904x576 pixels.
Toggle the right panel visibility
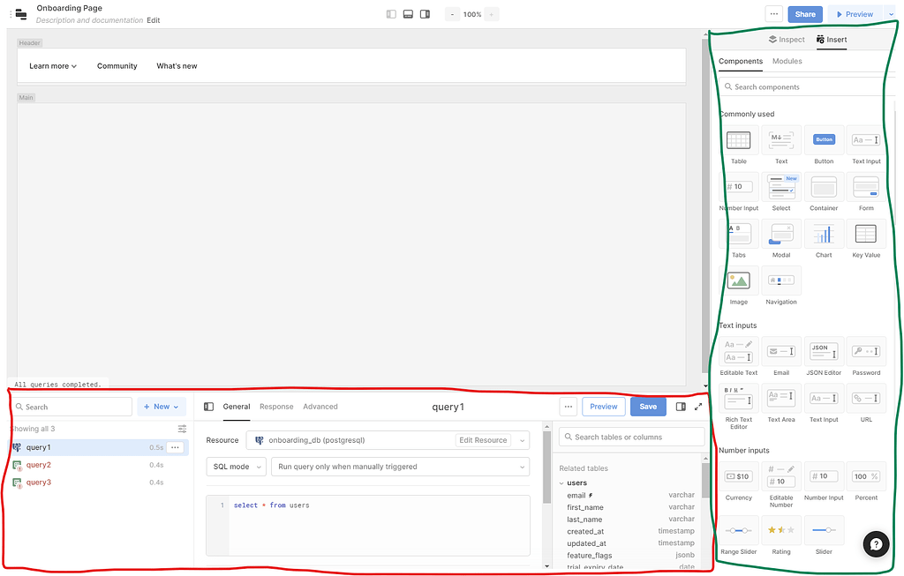click(x=425, y=13)
